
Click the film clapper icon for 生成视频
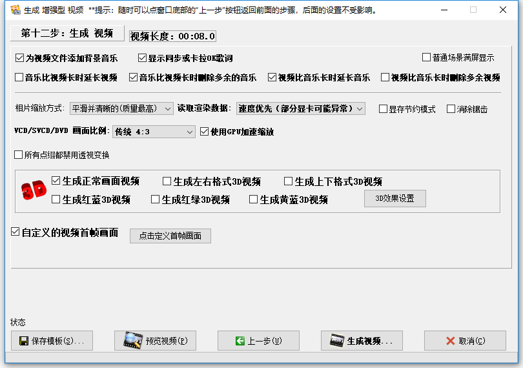(337, 340)
